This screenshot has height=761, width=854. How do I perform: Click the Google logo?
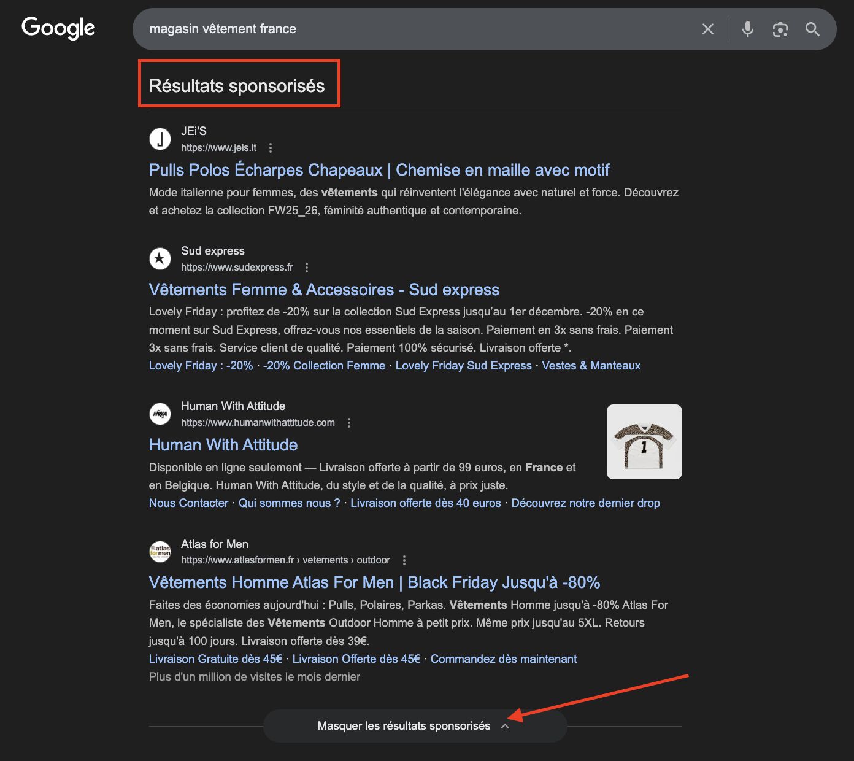58,28
